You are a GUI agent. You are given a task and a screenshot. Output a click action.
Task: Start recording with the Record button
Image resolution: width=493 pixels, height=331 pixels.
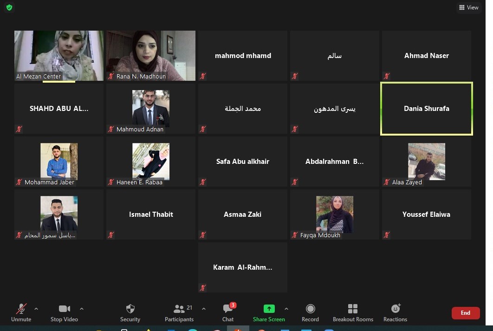(x=310, y=312)
